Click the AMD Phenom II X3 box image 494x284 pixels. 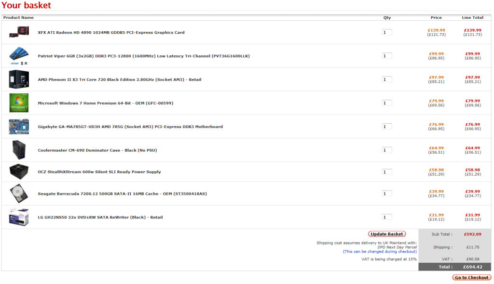tap(19, 79)
